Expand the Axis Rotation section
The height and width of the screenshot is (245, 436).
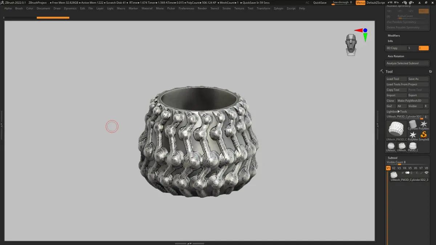point(396,56)
